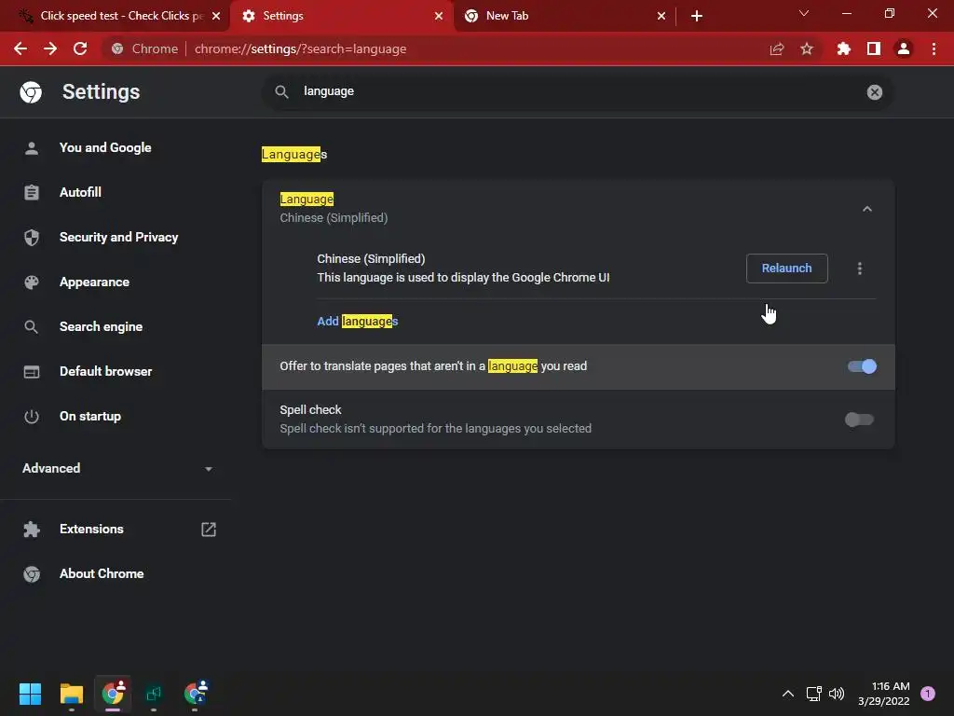Open File Explorer from the taskbar

click(x=71, y=693)
